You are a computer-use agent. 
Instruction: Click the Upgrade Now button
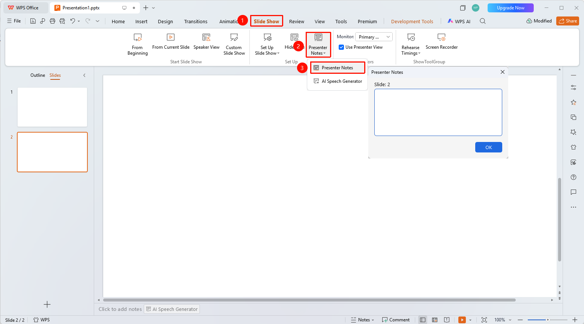coord(510,8)
